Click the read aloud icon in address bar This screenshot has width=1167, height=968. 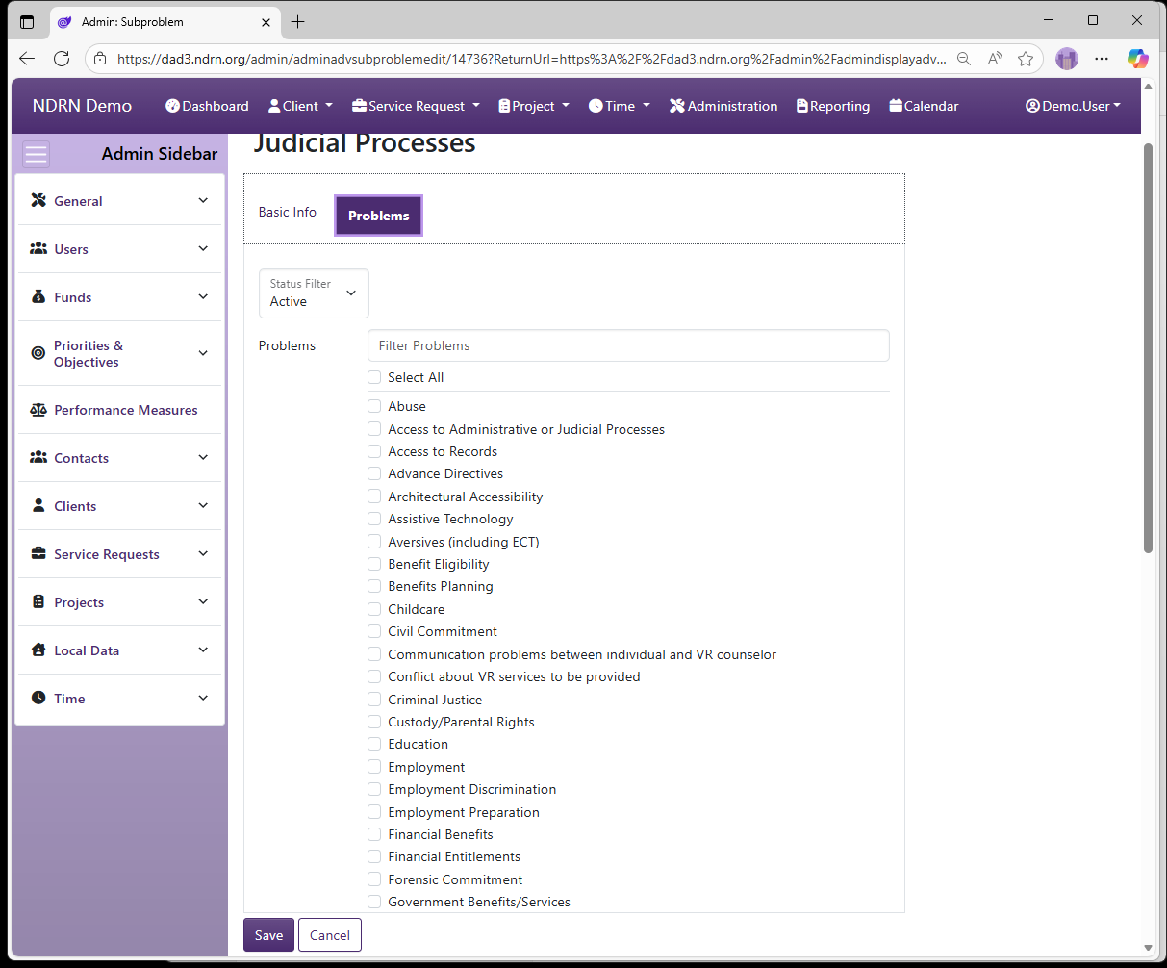[x=995, y=59]
